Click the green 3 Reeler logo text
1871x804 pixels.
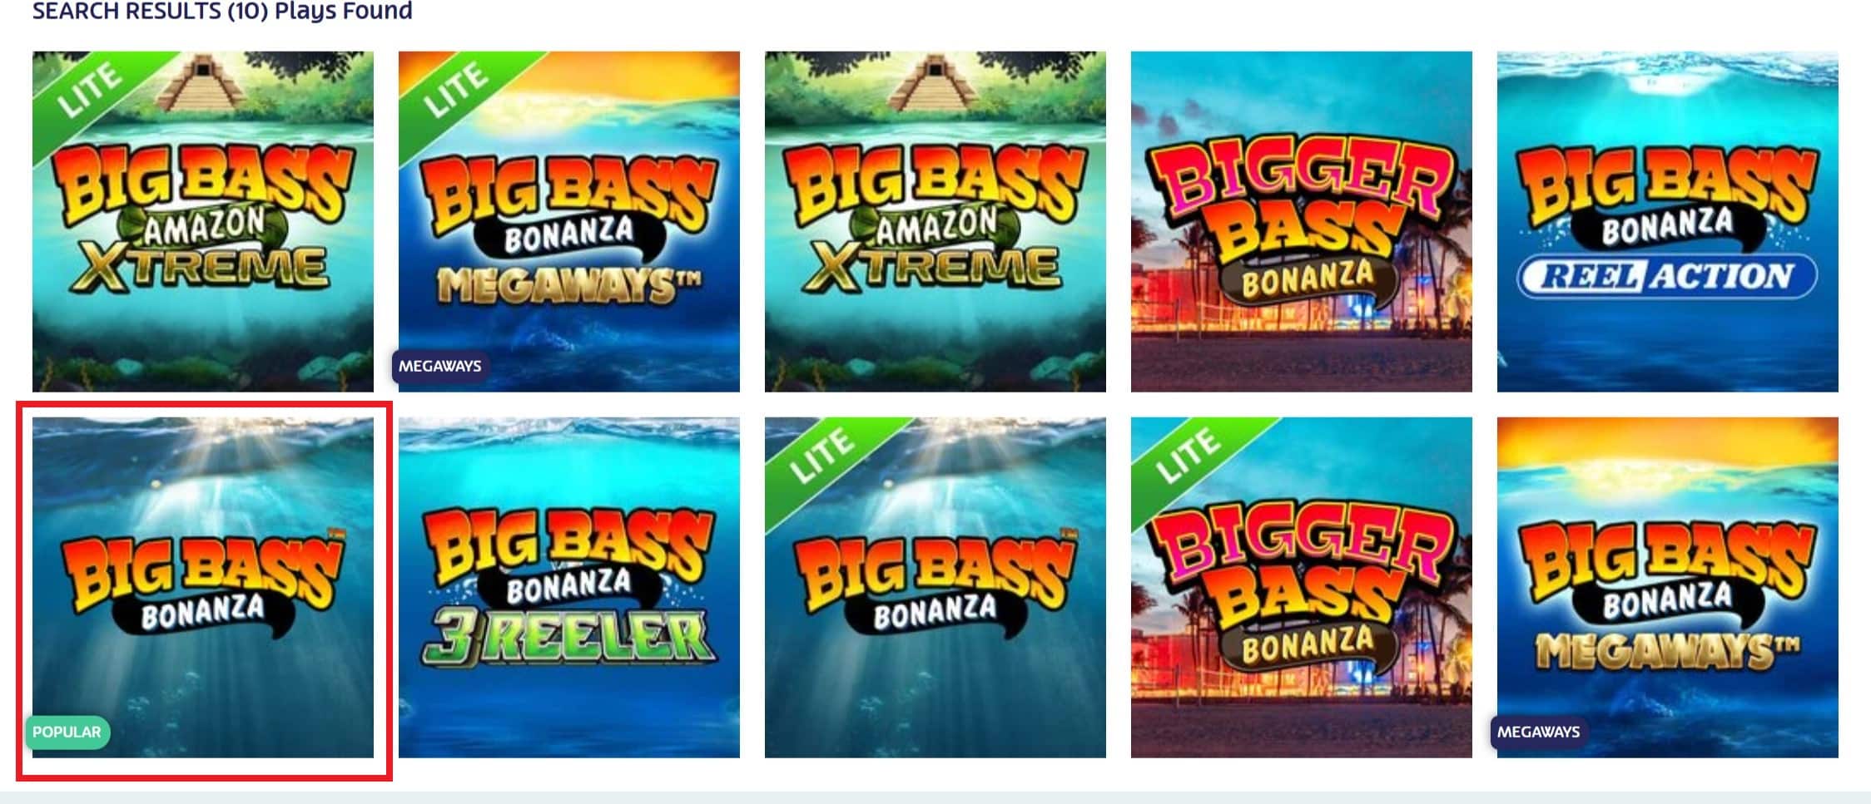[x=568, y=639]
